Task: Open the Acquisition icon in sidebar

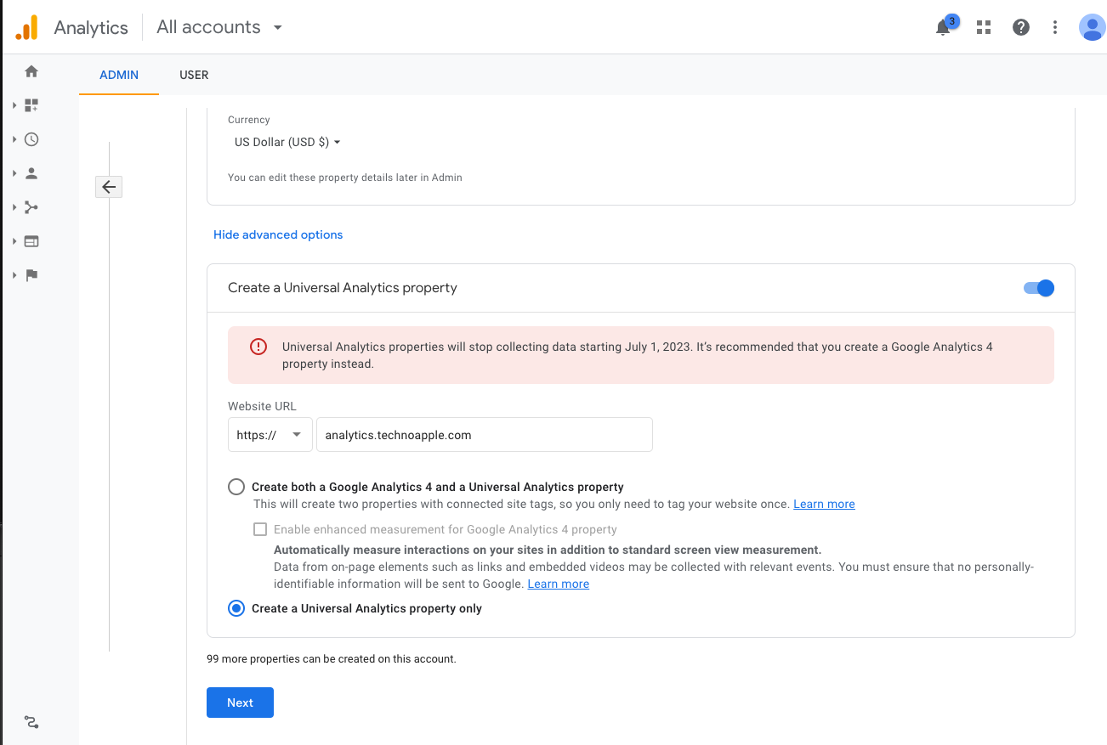Action: pos(31,207)
